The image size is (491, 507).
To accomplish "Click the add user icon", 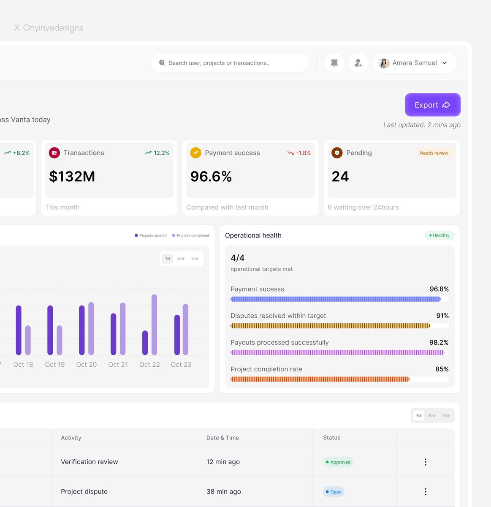I will pyautogui.click(x=358, y=63).
